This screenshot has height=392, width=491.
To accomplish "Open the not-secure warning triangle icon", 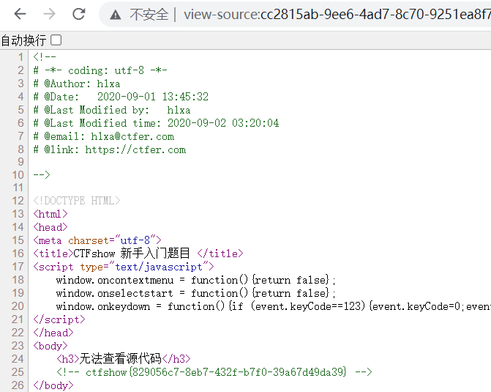I will pyautogui.click(x=115, y=15).
